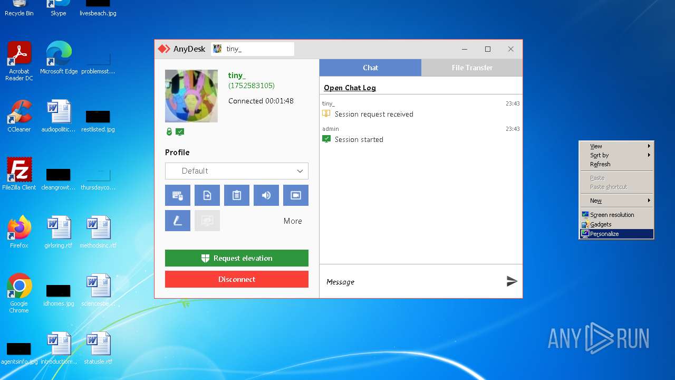Select the Firefox desktop shortcut

19,232
